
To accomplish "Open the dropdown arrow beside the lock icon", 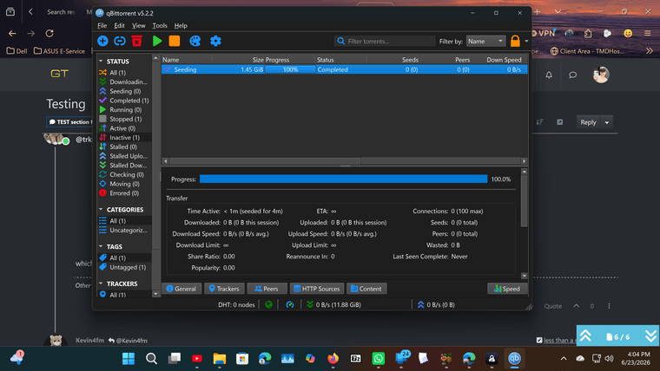I will pyautogui.click(x=526, y=42).
